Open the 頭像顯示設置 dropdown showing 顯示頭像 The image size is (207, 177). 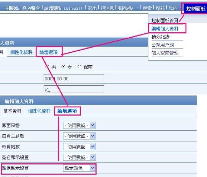pyautogui.click(x=79, y=168)
